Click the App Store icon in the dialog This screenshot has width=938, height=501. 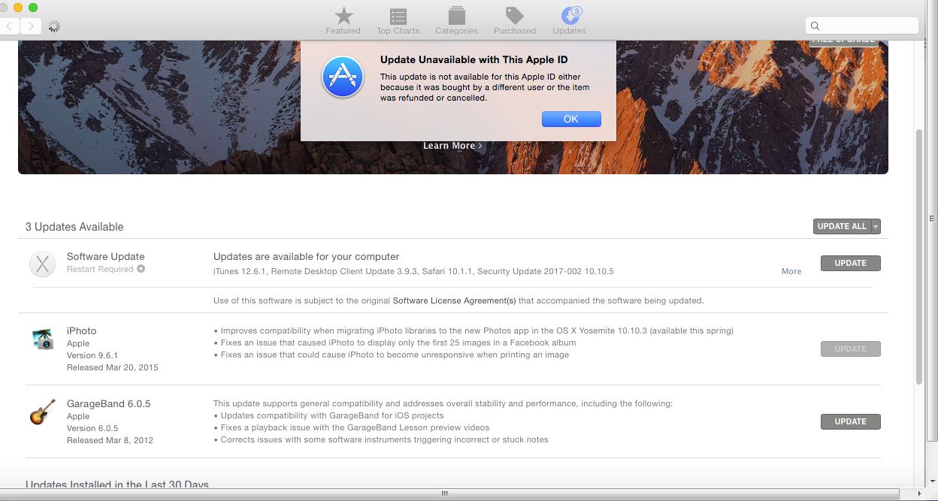pyautogui.click(x=343, y=77)
